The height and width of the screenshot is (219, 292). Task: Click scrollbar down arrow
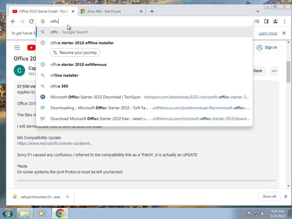coord(288,186)
